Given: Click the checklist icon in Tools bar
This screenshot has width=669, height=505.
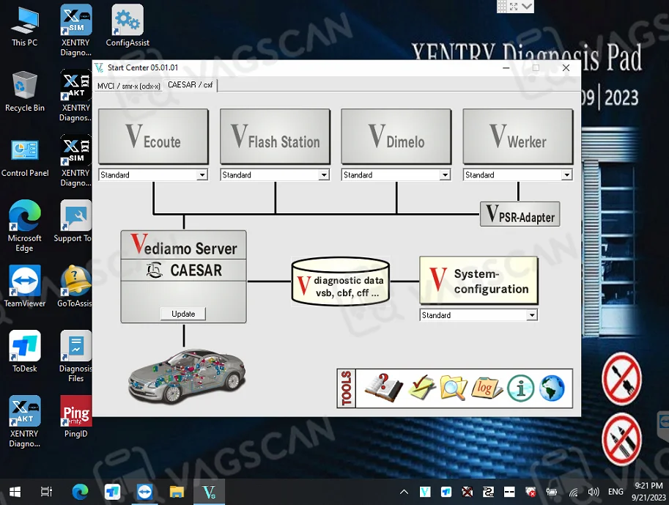Looking at the screenshot, I should point(421,387).
